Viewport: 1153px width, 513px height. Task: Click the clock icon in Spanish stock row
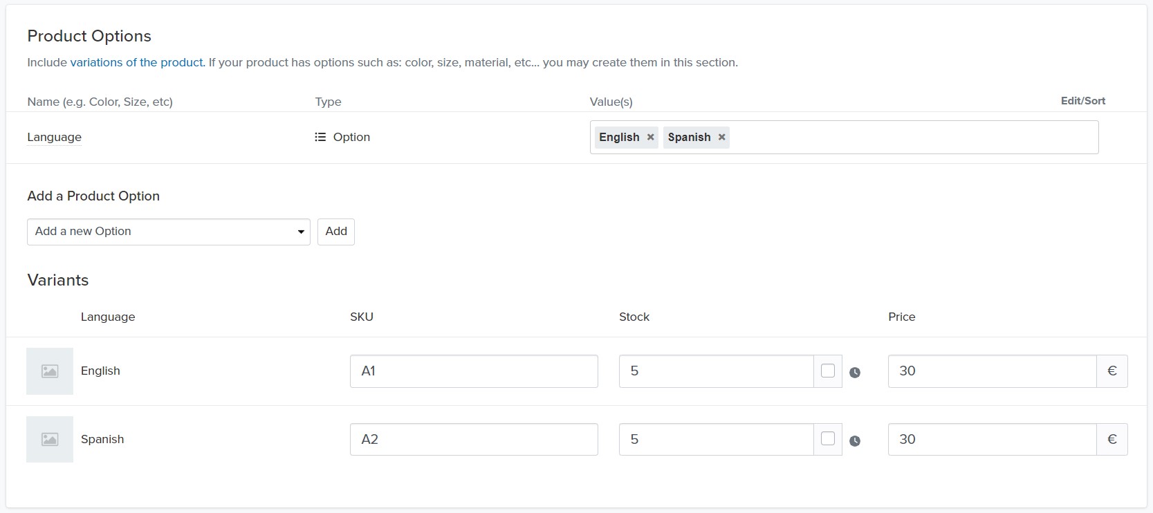pos(855,441)
